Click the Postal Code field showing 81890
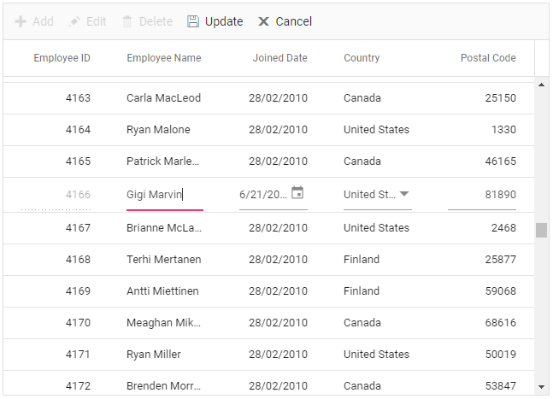The height and width of the screenshot is (399, 553). click(482, 195)
